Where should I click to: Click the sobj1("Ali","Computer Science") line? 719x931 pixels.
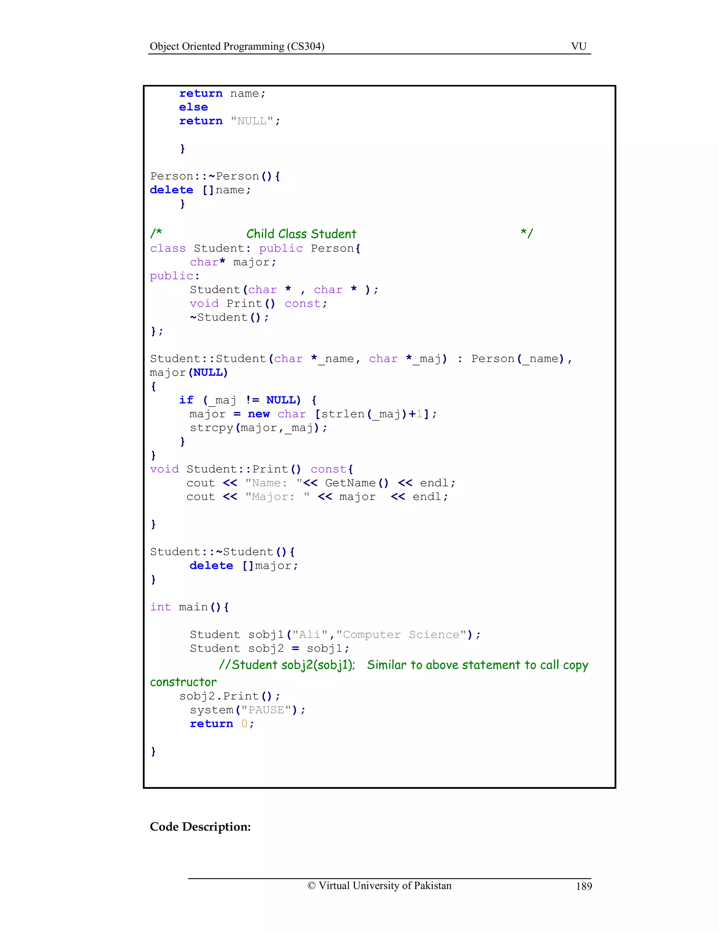[x=336, y=635]
